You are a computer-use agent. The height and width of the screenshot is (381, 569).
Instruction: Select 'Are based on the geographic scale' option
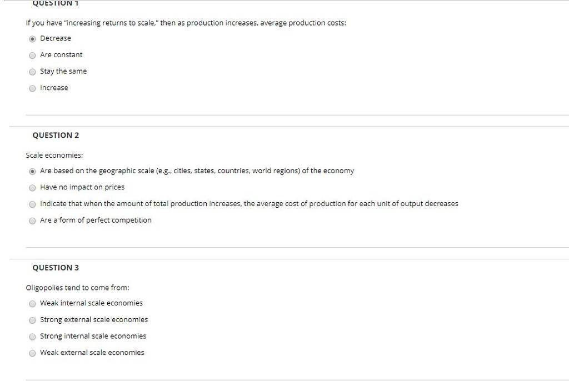pyautogui.click(x=32, y=171)
